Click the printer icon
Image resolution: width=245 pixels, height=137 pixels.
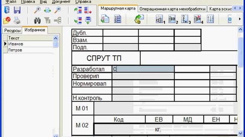[17, 20]
